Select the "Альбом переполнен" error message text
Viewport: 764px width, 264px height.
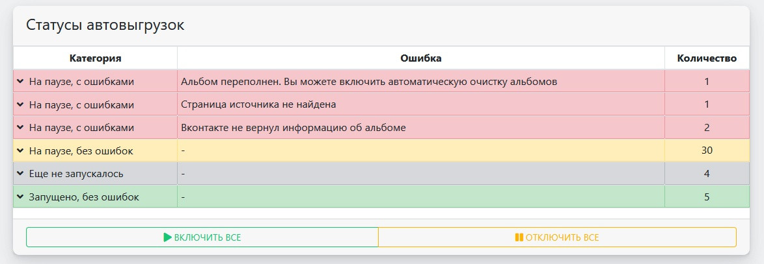(x=369, y=82)
